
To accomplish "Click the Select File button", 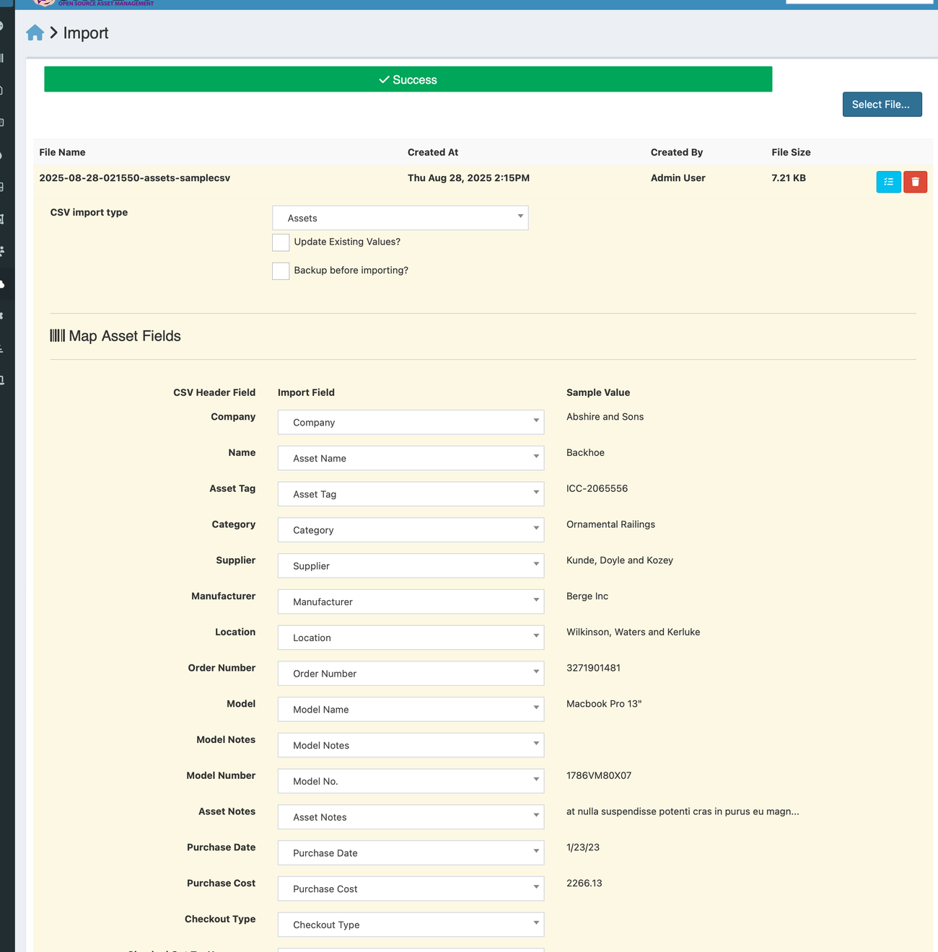I will (x=882, y=105).
